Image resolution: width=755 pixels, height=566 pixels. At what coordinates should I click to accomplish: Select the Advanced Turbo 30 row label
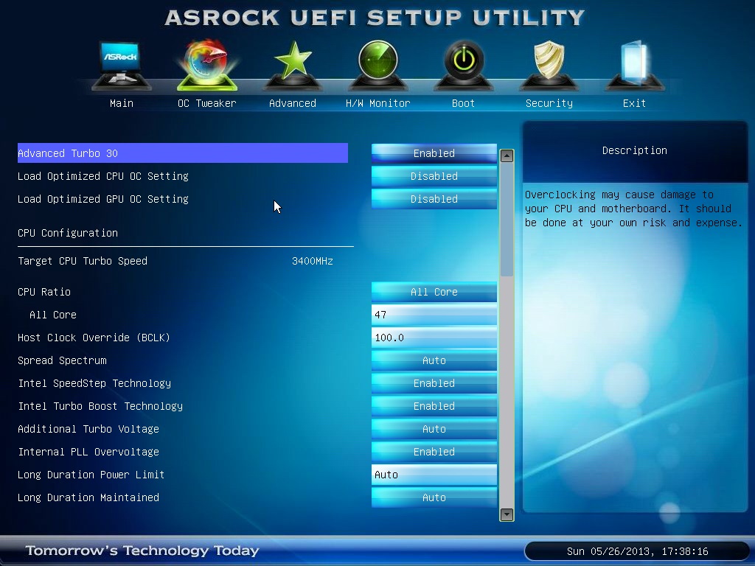click(68, 153)
